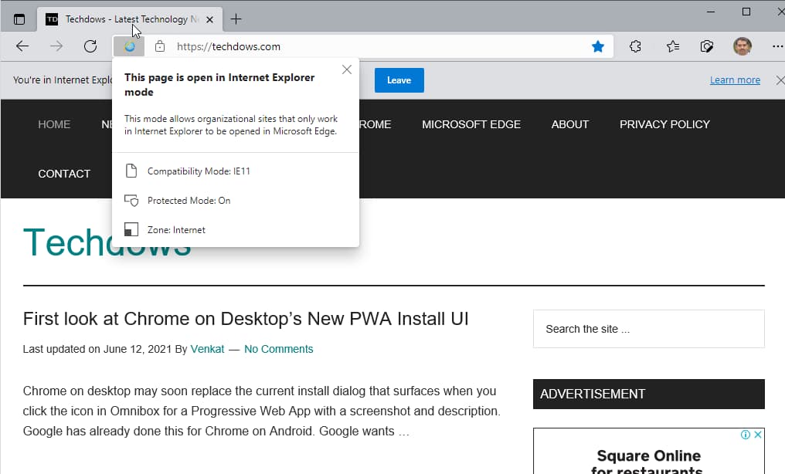Click the Internet Explorer mode icon in address bar
The height and width of the screenshot is (474, 785).
click(x=129, y=46)
